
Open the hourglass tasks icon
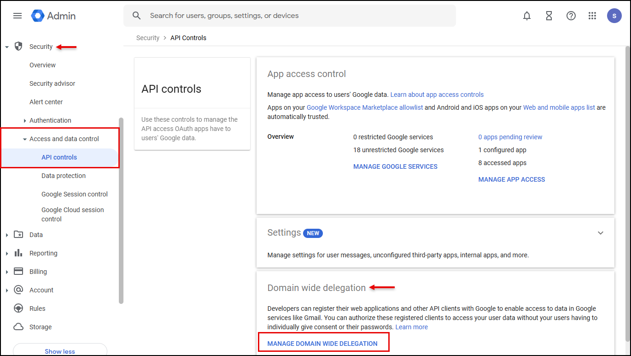click(x=549, y=16)
